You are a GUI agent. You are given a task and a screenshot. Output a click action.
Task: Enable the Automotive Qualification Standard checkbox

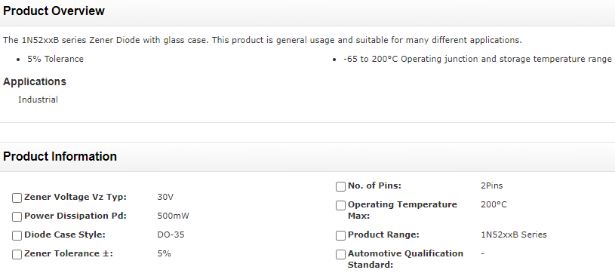click(x=340, y=254)
